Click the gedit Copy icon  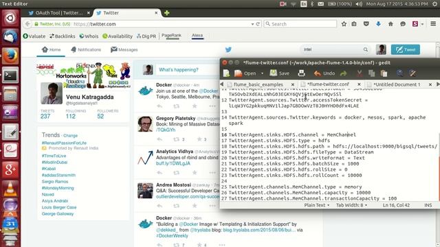[x=371, y=73]
